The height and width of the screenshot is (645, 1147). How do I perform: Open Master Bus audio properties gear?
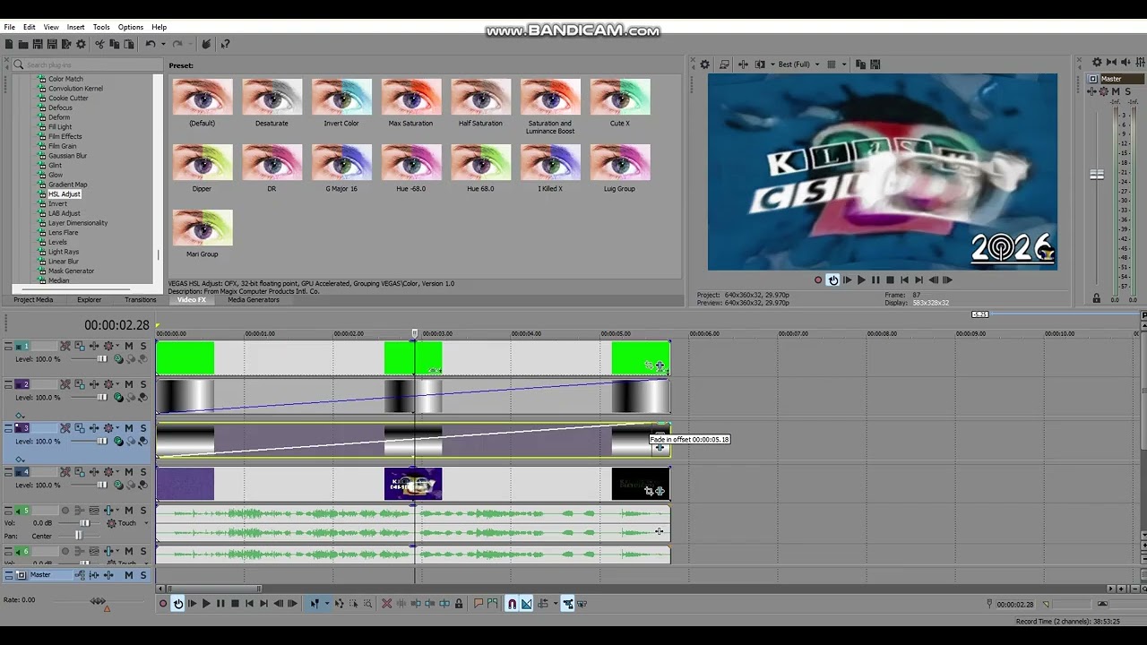pos(1097,63)
